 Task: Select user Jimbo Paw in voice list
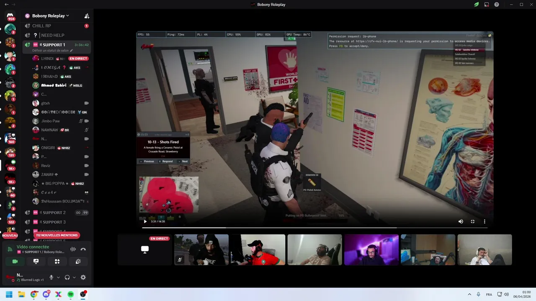tap(61, 121)
